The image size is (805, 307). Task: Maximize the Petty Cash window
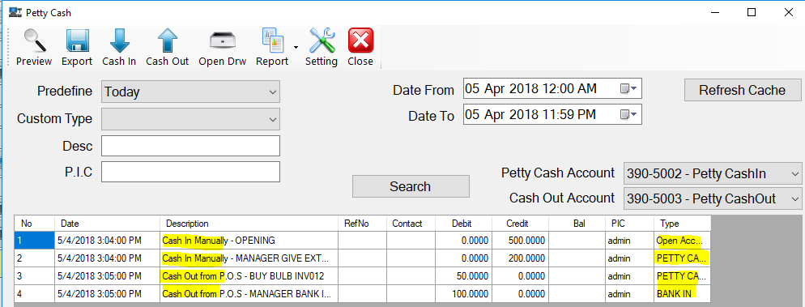(751, 12)
